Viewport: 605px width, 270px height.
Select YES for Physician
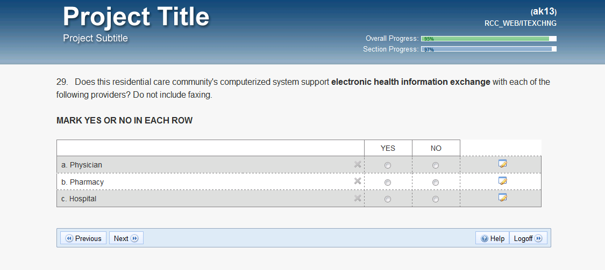388,165
